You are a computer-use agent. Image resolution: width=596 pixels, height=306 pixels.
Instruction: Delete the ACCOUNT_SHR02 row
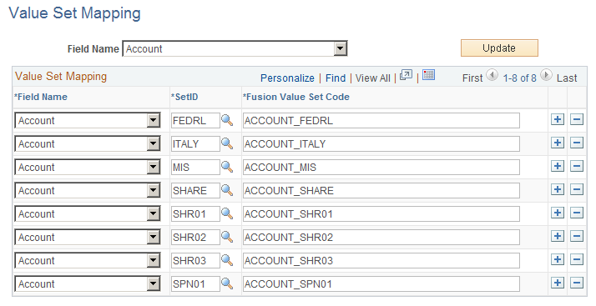(577, 236)
